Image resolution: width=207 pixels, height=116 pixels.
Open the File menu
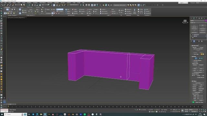click(x=2, y=3)
